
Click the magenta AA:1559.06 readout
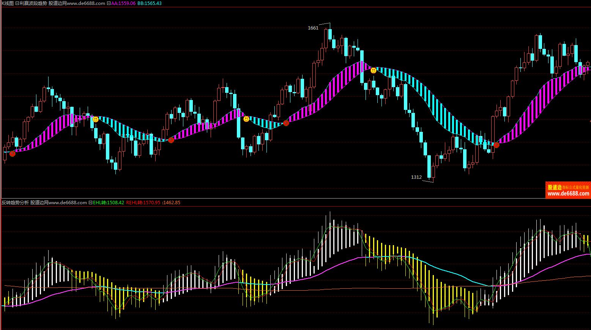[x=123, y=3]
